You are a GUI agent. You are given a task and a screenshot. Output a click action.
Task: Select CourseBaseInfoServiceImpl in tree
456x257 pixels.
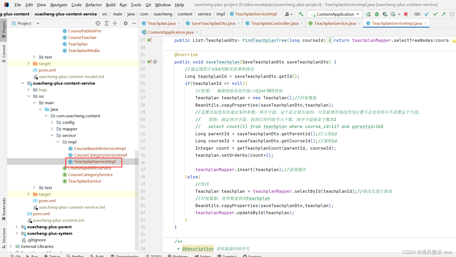(100, 148)
